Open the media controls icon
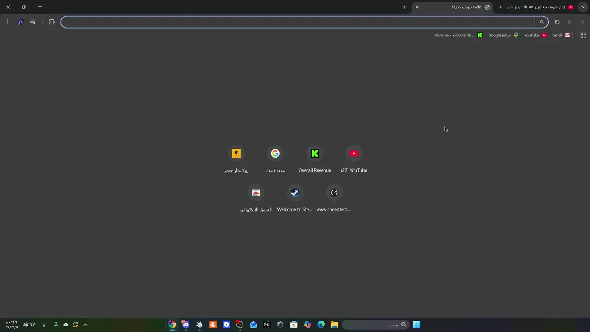Image resolution: width=590 pixels, height=332 pixels. pos(33,22)
